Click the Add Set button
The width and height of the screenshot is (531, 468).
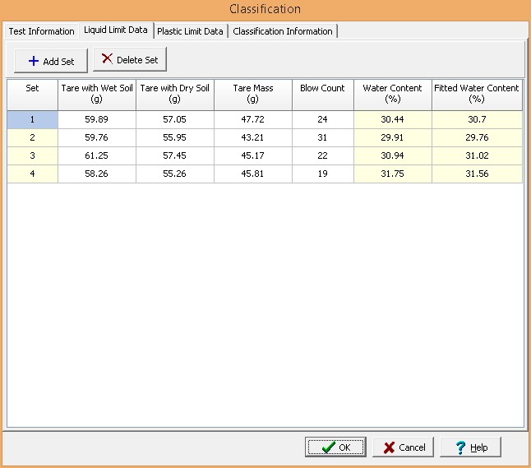[50, 61]
